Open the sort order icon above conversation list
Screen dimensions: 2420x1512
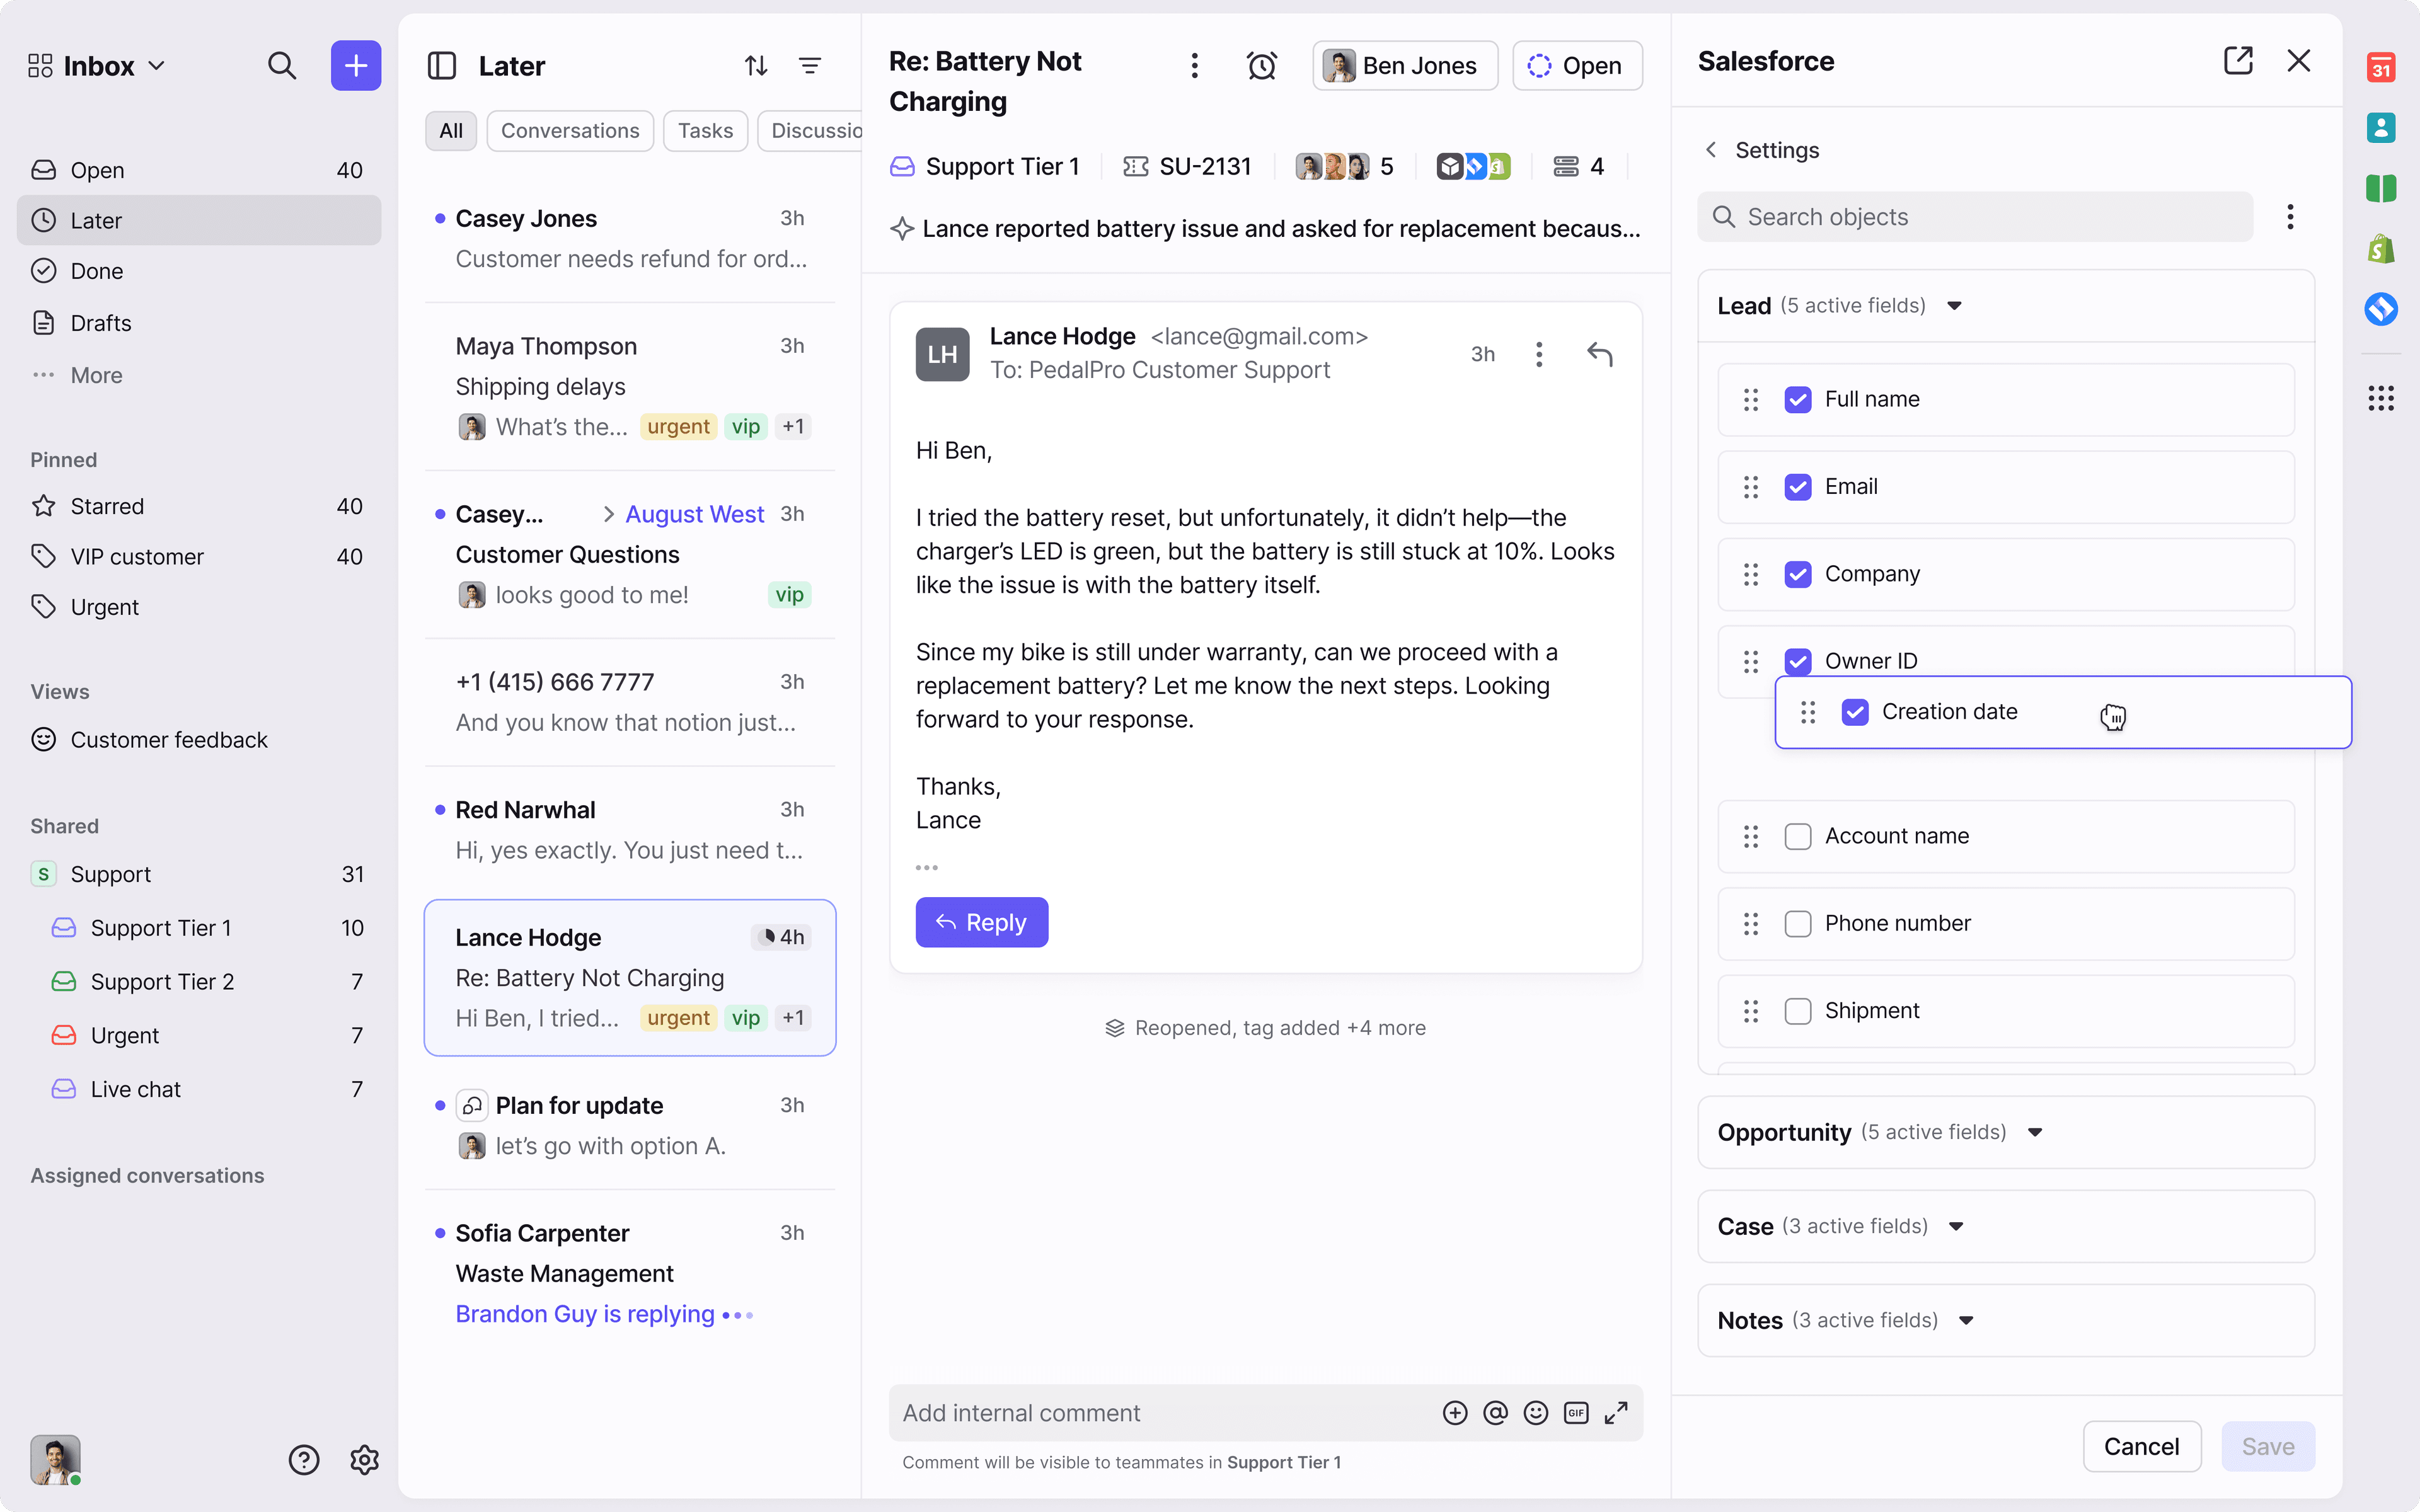coord(755,65)
